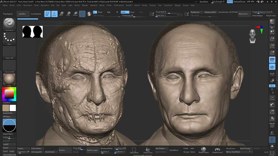
Task: Click the BPR render icon
Action: click(x=272, y=22)
